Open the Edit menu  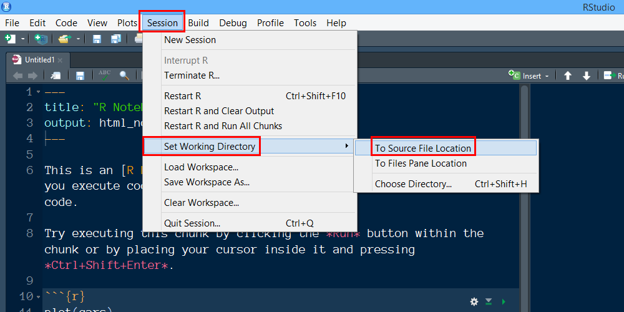point(37,22)
